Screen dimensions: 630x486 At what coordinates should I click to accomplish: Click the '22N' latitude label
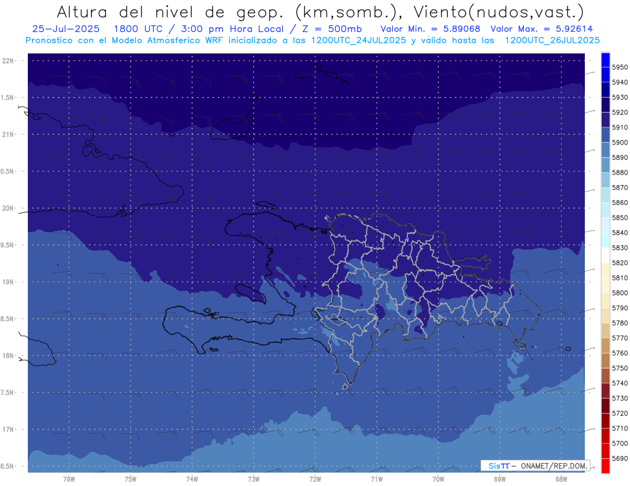9,60
